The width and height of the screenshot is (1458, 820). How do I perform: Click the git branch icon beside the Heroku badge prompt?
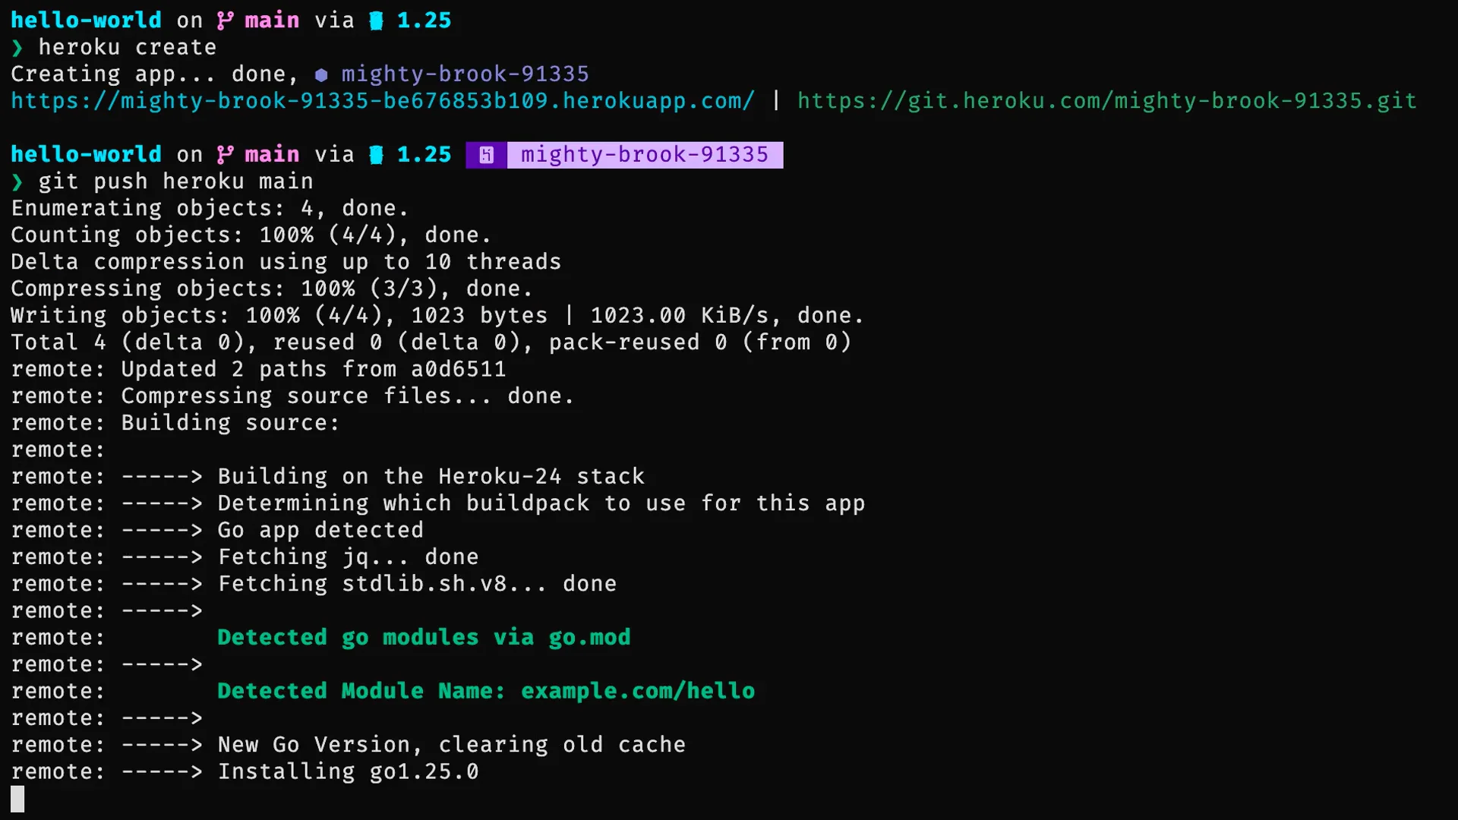coord(225,155)
